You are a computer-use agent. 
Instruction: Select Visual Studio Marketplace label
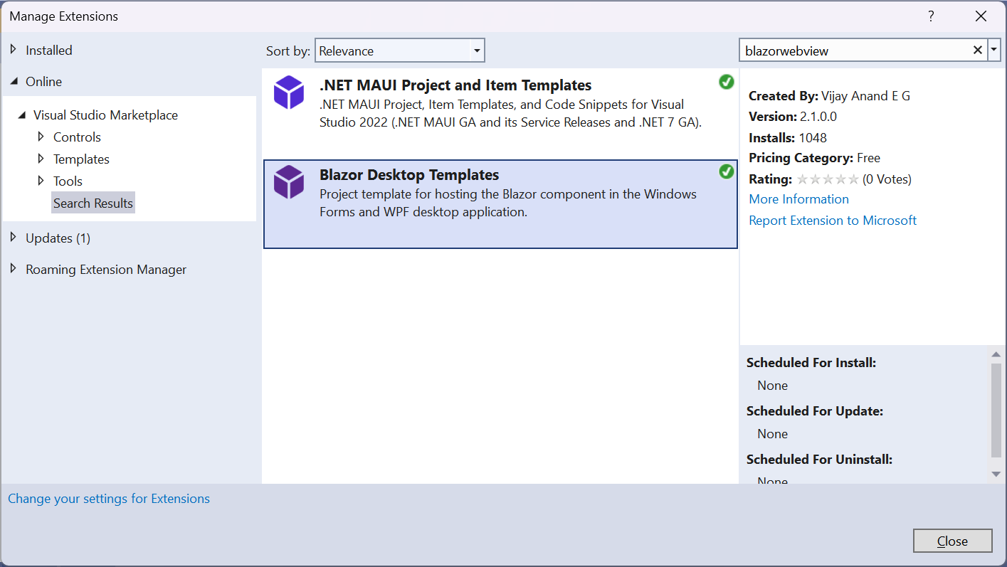click(x=105, y=115)
